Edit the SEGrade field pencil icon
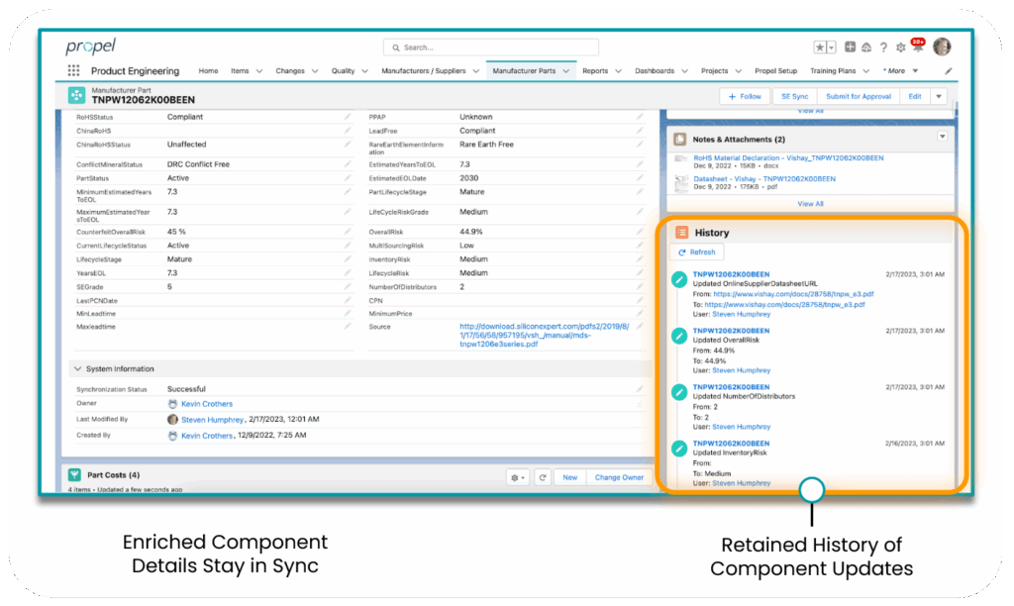This screenshot has width=1014, height=606. (348, 286)
